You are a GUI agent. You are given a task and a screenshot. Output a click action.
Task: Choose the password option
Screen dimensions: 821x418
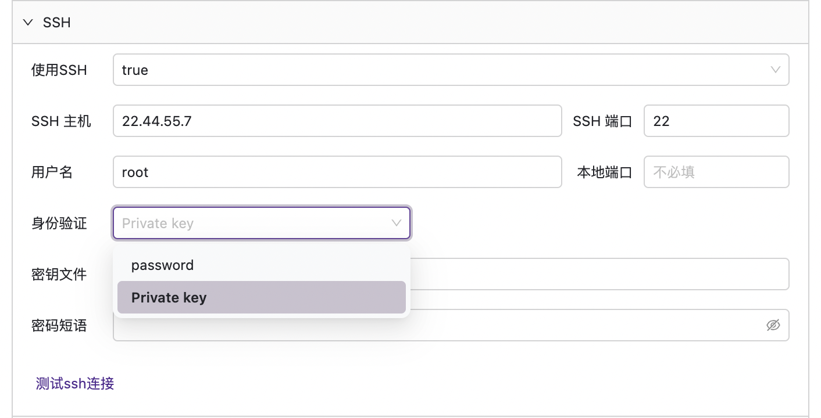pos(262,265)
